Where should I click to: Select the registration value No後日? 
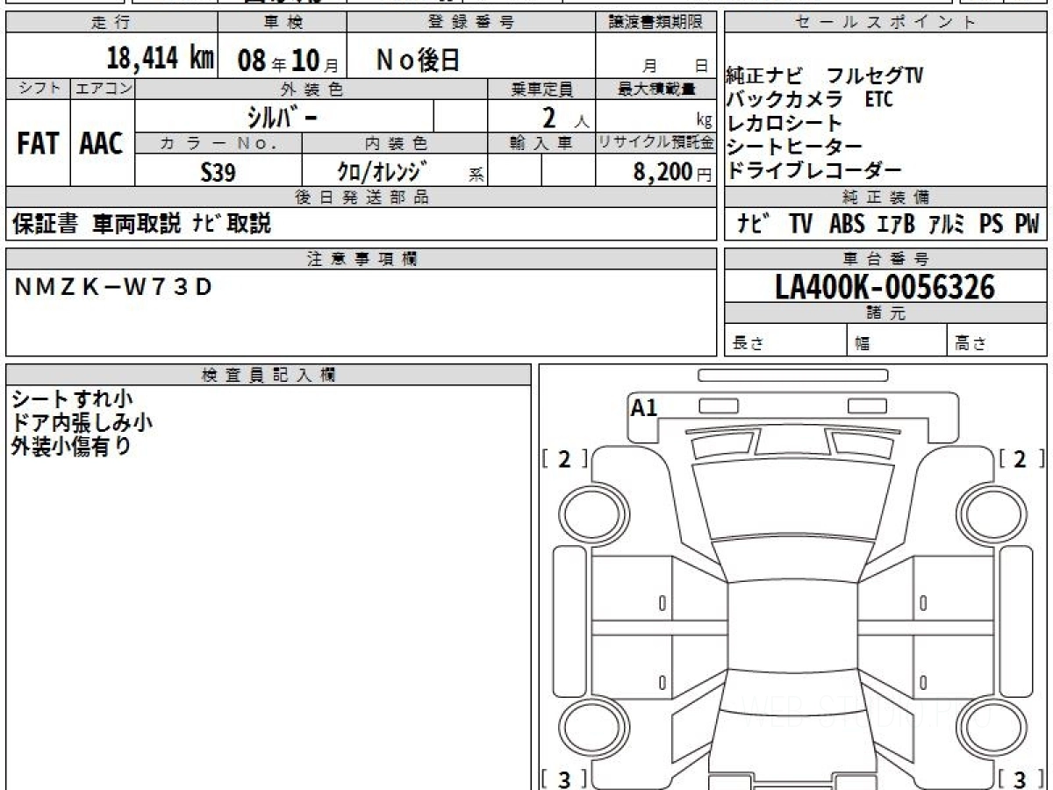[419, 59]
